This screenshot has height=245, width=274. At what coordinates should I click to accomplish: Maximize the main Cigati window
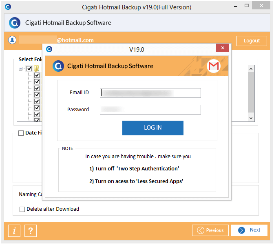click(247, 6)
